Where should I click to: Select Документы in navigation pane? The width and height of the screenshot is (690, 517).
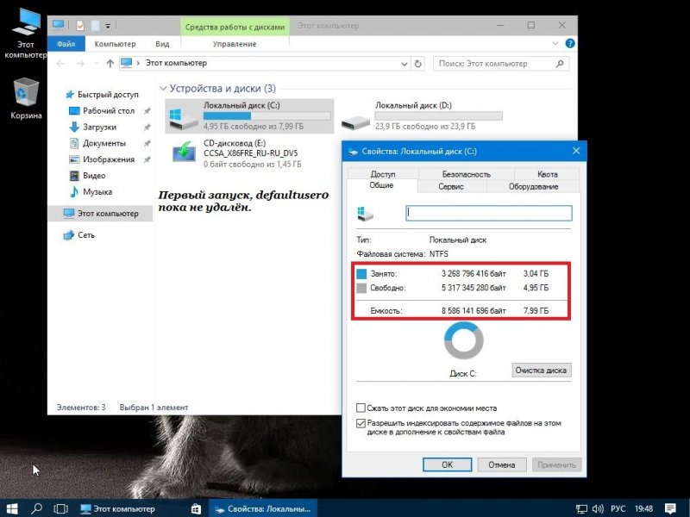103,143
